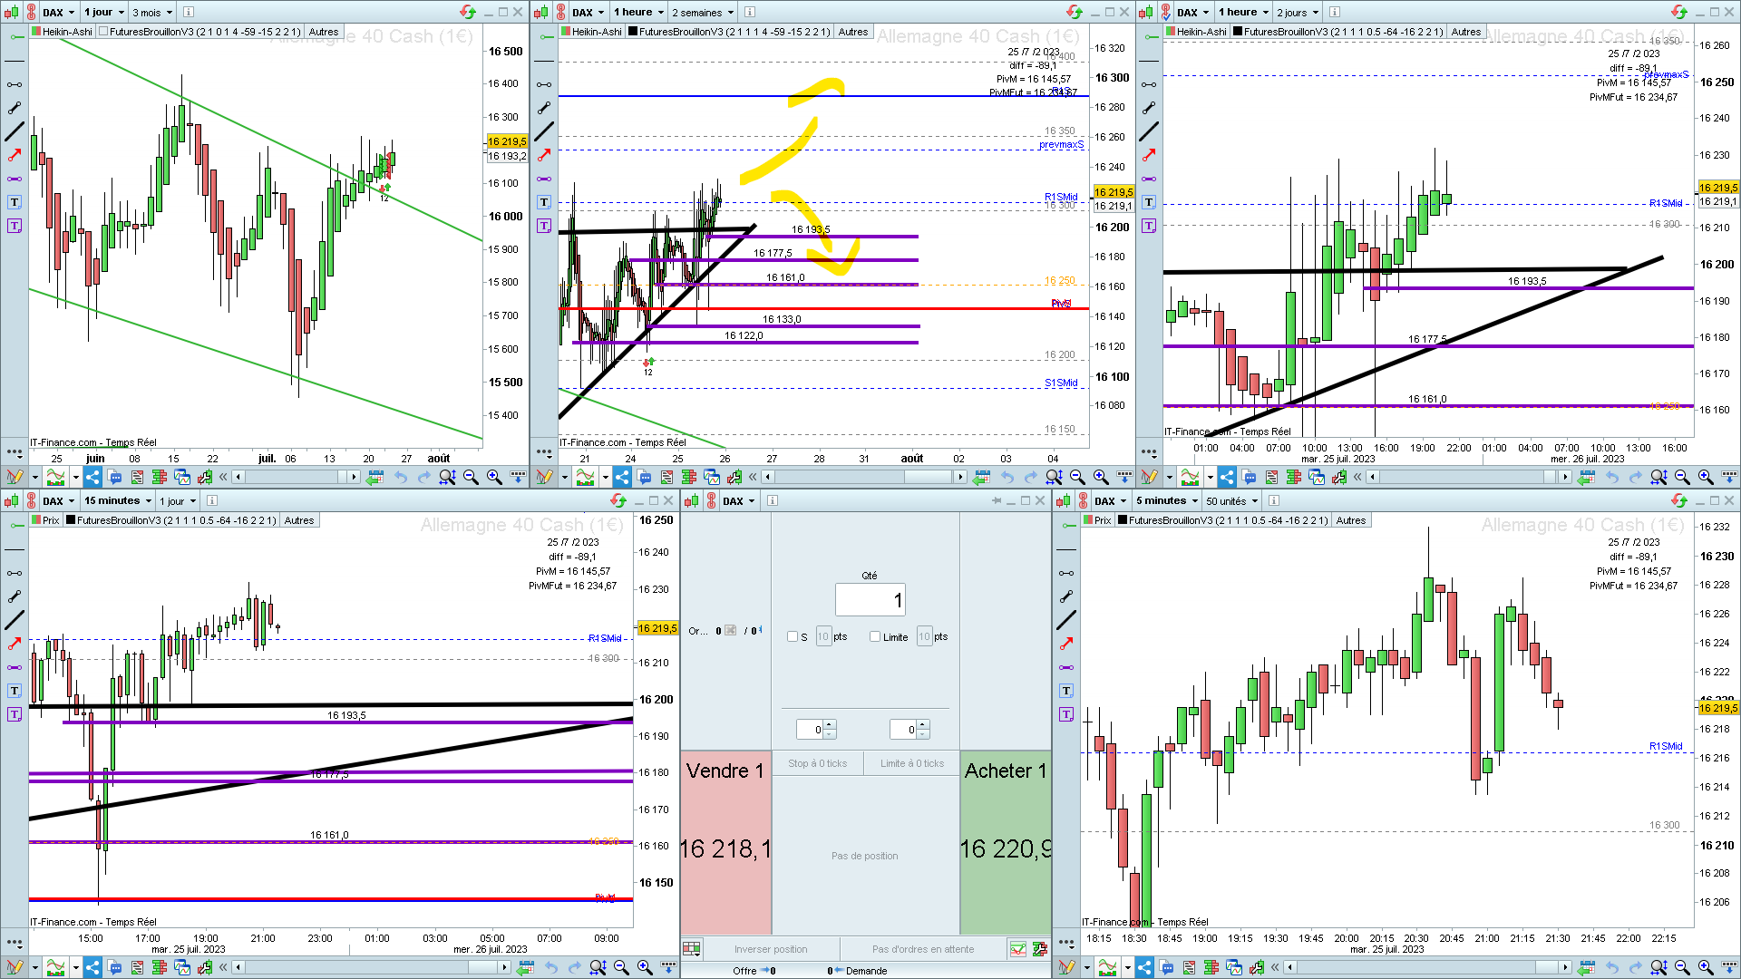Enable the Limite checkbox

click(875, 636)
